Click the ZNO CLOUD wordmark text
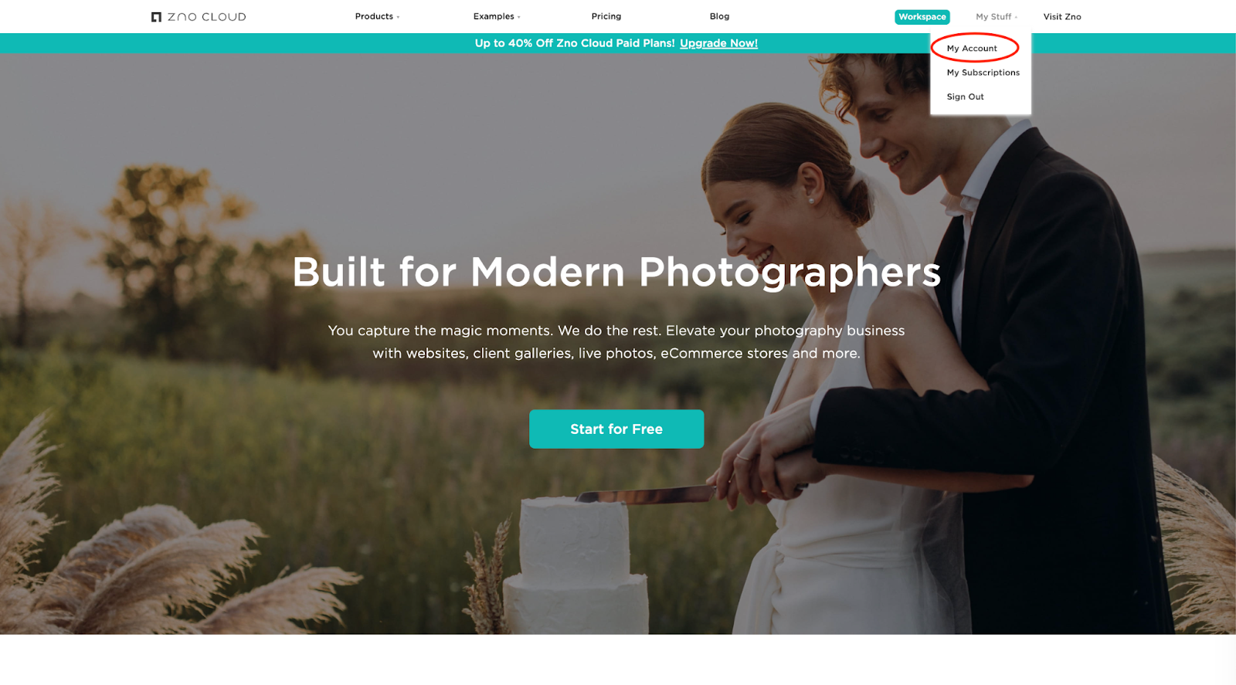Image resolution: width=1236 pixels, height=685 pixels. click(x=207, y=17)
